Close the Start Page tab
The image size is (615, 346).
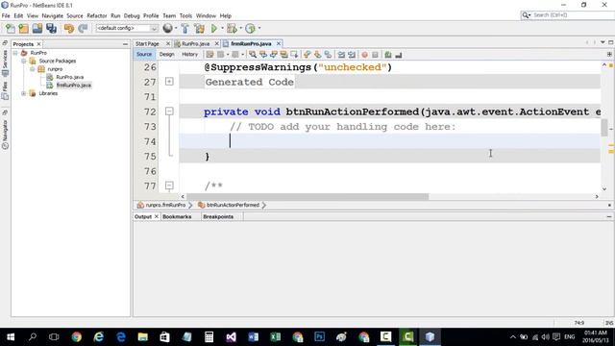tap(168, 43)
